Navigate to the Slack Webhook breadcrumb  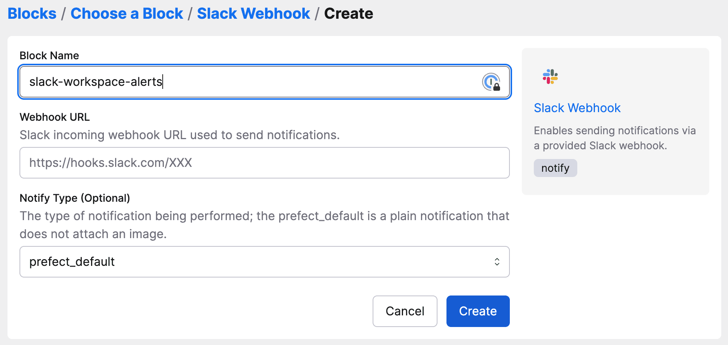click(x=253, y=13)
